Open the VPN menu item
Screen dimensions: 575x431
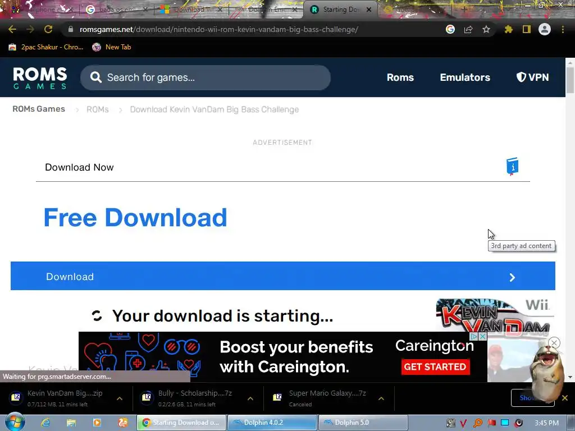point(532,77)
